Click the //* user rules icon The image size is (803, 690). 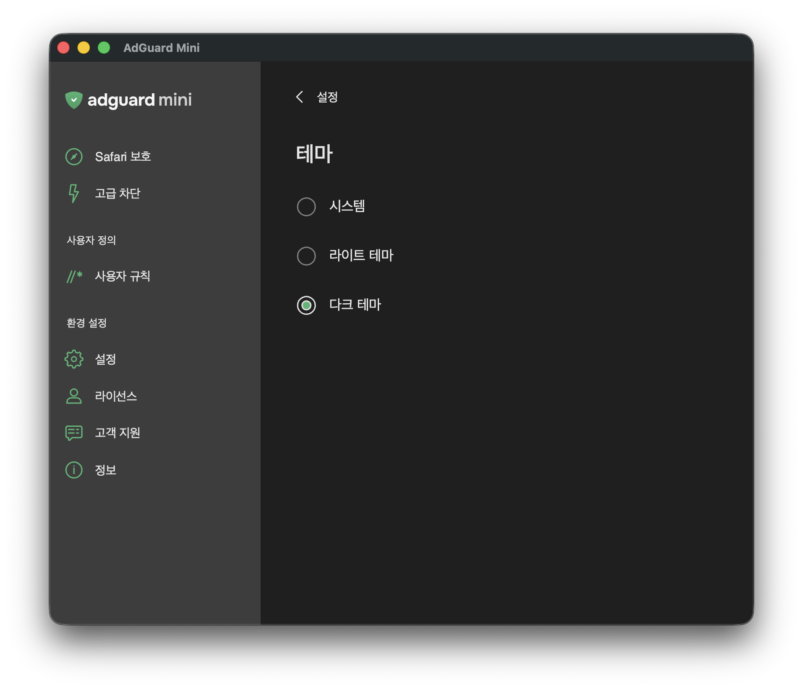[x=74, y=276]
